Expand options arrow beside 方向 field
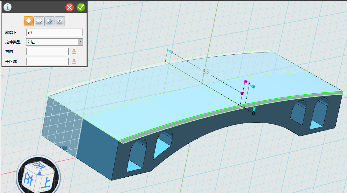Screen dimensions: 347x193 74,52
